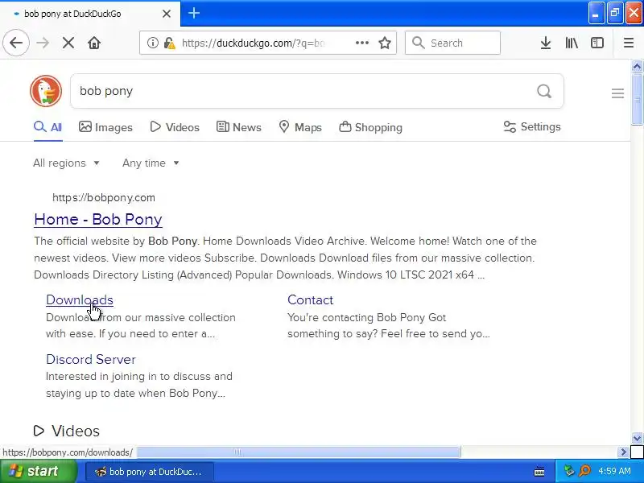
Task: Bookmark this page with the star icon
Action: [x=385, y=43]
